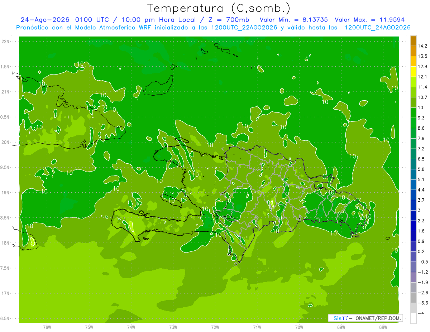Click the brown-orange swatch above 14.2
Viewport: 430px width, 332px height.
pos(413,41)
